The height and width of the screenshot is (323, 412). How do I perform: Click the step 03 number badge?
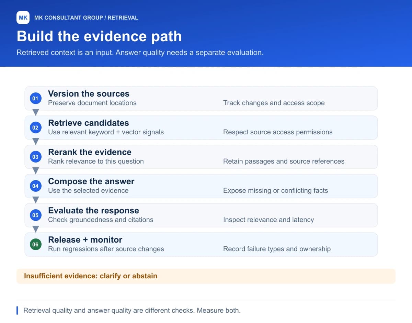35,157
